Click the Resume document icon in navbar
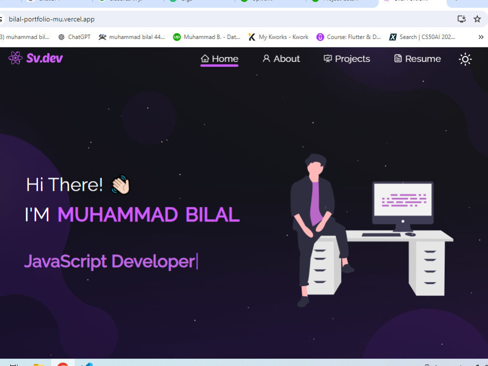Screen dimensions: 488x366 point(398,58)
